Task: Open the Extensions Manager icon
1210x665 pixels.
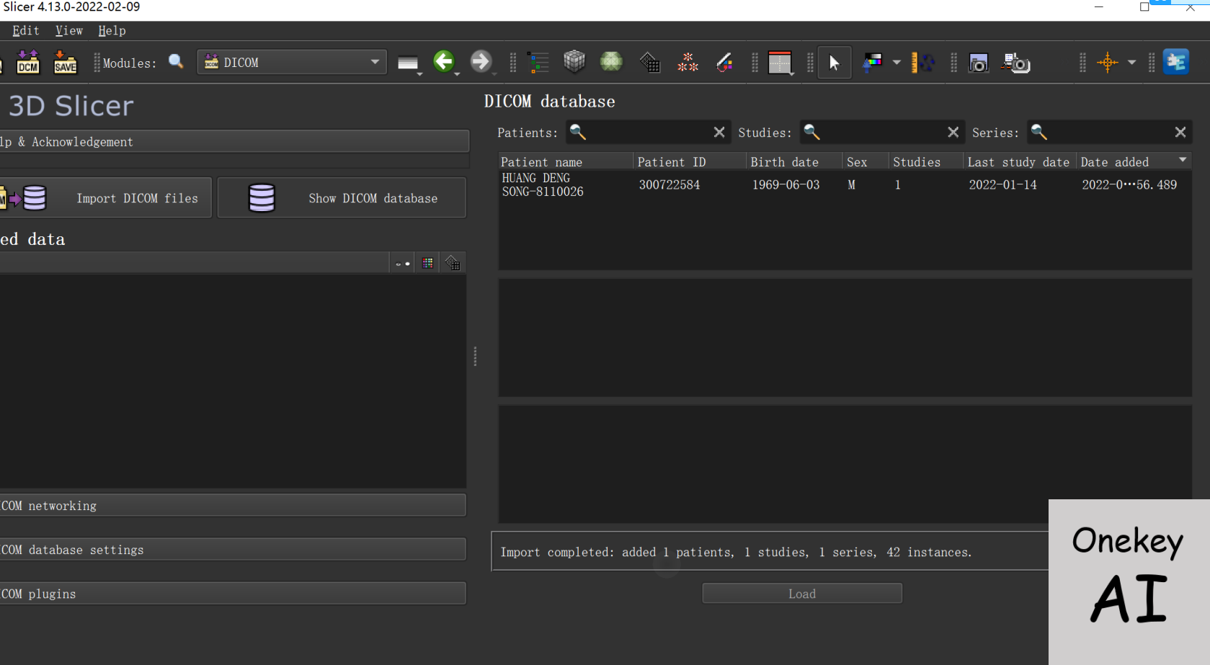Action: pos(1175,62)
